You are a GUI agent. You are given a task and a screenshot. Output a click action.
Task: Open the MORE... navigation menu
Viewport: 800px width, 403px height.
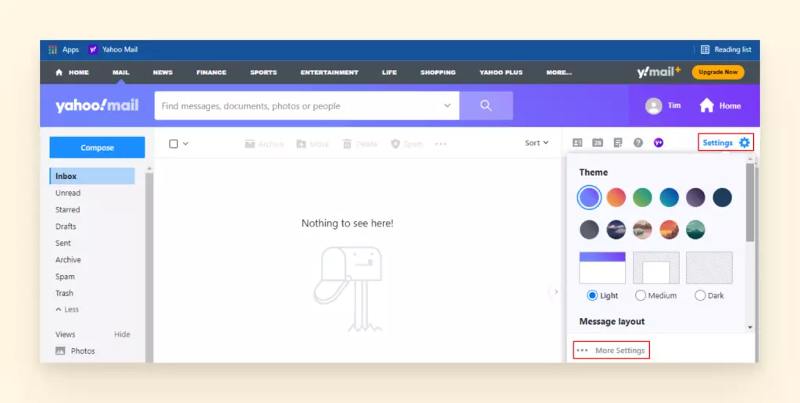pos(559,73)
